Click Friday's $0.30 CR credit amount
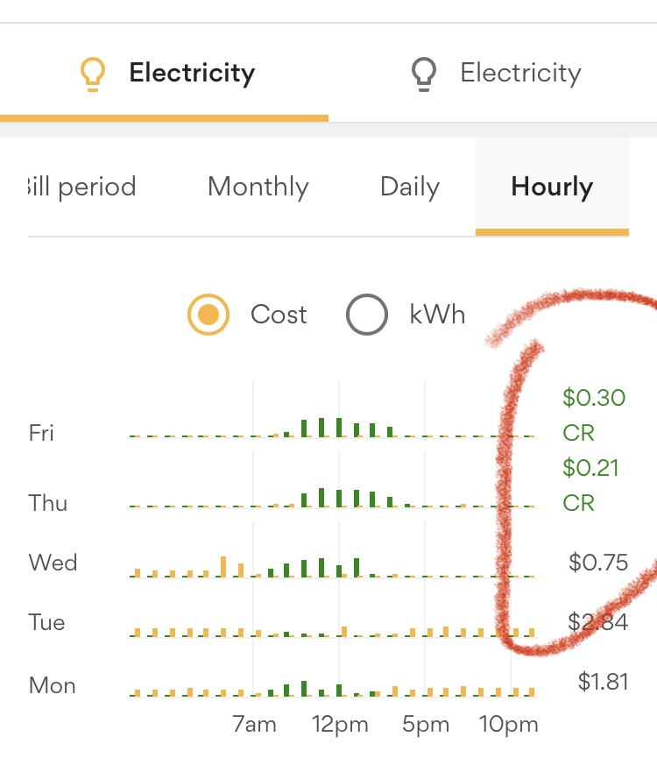Image resolution: width=657 pixels, height=772 pixels. 593,414
